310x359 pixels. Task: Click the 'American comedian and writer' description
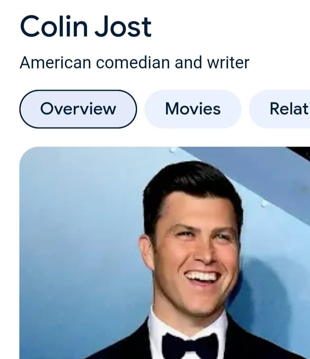click(x=135, y=62)
